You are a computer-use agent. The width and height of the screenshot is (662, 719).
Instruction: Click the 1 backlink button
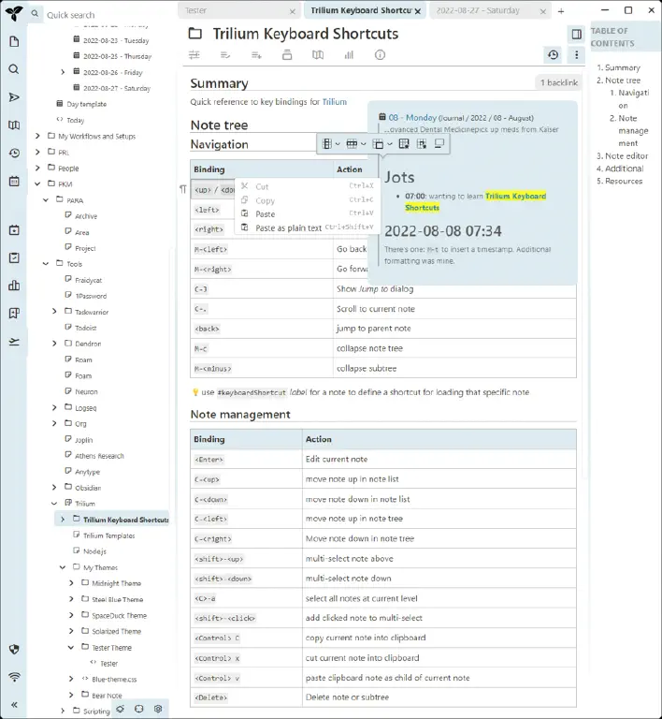(x=558, y=82)
